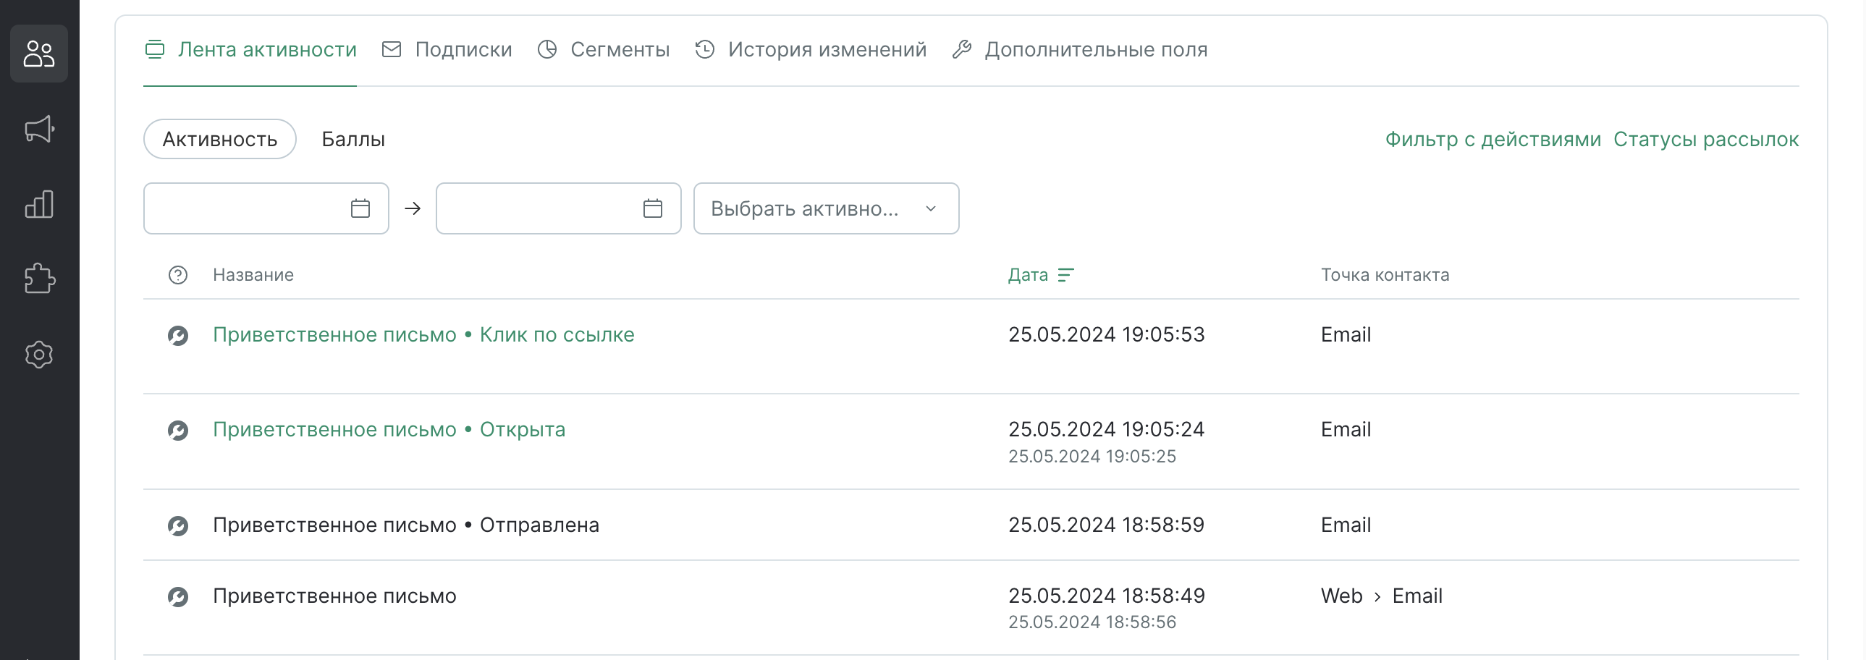
Task: Click Email in the Отправлена row
Action: [x=1346, y=525]
